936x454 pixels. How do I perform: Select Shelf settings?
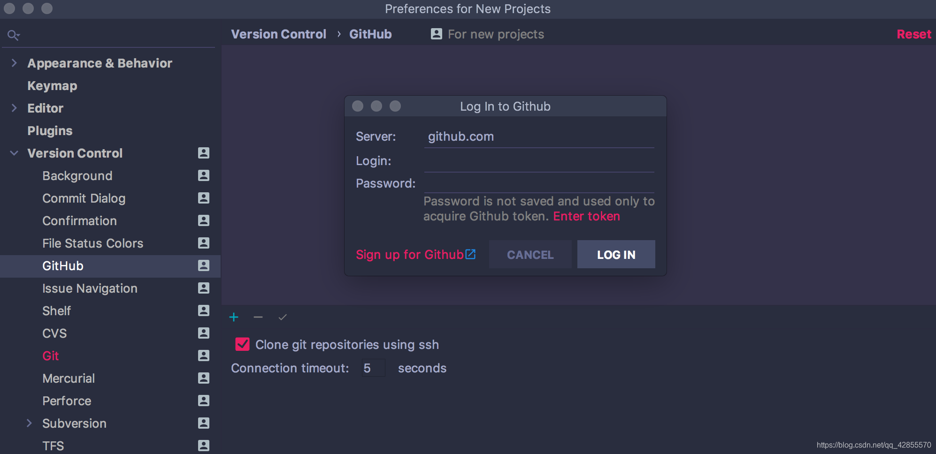click(x=56, y=311)
